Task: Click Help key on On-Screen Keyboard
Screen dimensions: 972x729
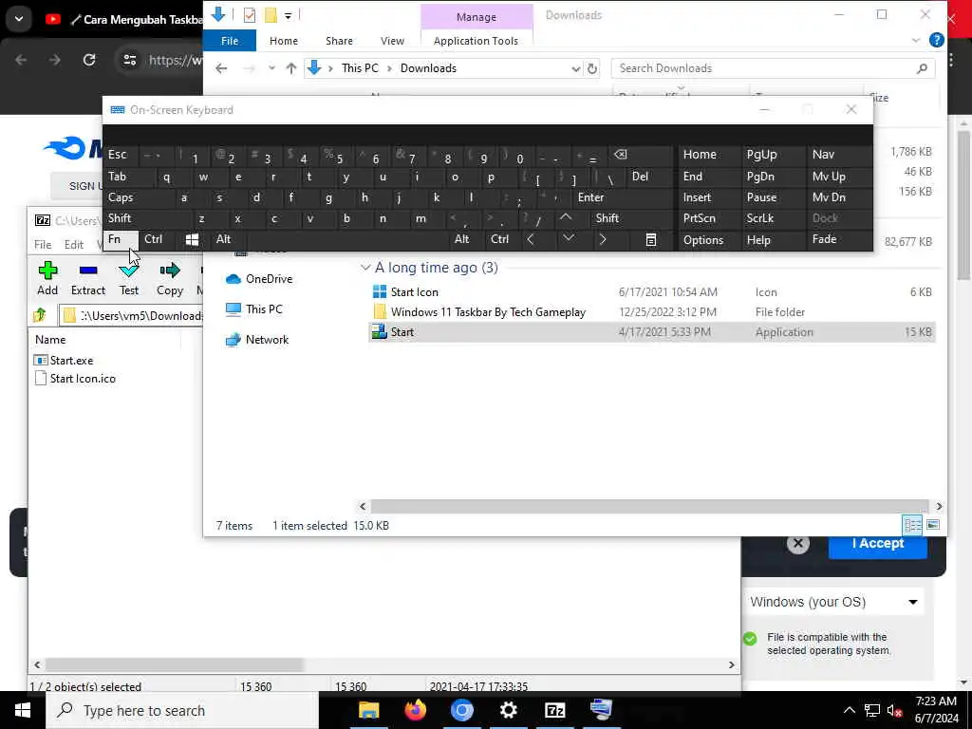Action: pyautogui.click(x=758, y=240)
